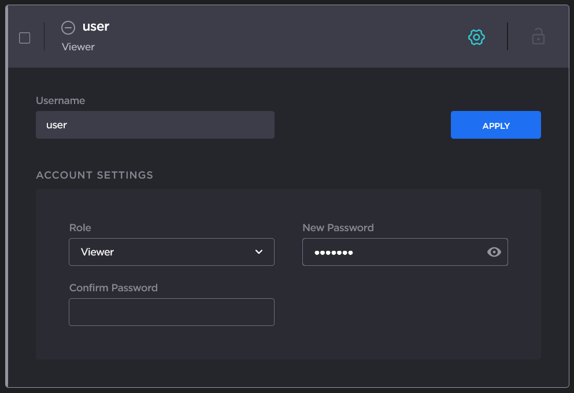Click the Viewer role subtitle under user

pos(78,47)
